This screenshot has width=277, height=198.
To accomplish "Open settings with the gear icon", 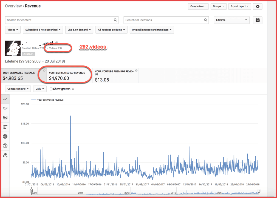I will pyautogui.click(x=258, y=7).
